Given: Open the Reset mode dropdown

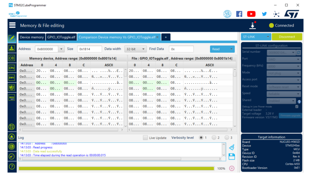Looking at the screenshot, I should coord(284,87).
